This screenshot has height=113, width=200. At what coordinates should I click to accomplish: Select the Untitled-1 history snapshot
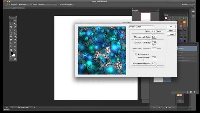(x=187, y=48)
